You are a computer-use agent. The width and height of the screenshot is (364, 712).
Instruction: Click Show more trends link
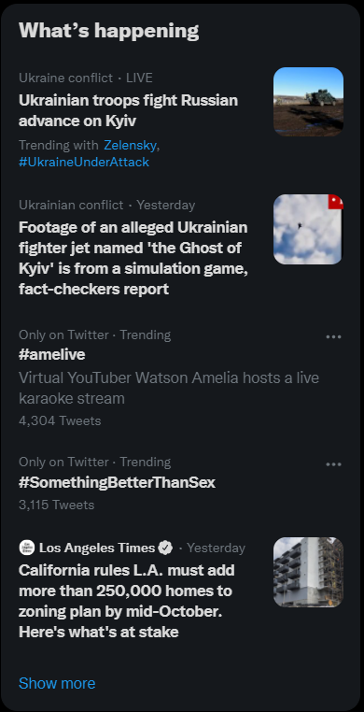point(57,683)
